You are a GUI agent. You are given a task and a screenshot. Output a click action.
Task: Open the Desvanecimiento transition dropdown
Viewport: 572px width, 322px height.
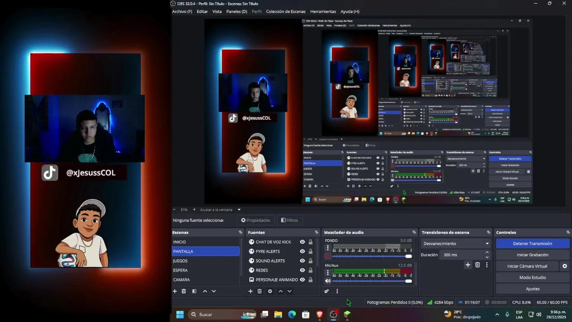coord(455,244)
